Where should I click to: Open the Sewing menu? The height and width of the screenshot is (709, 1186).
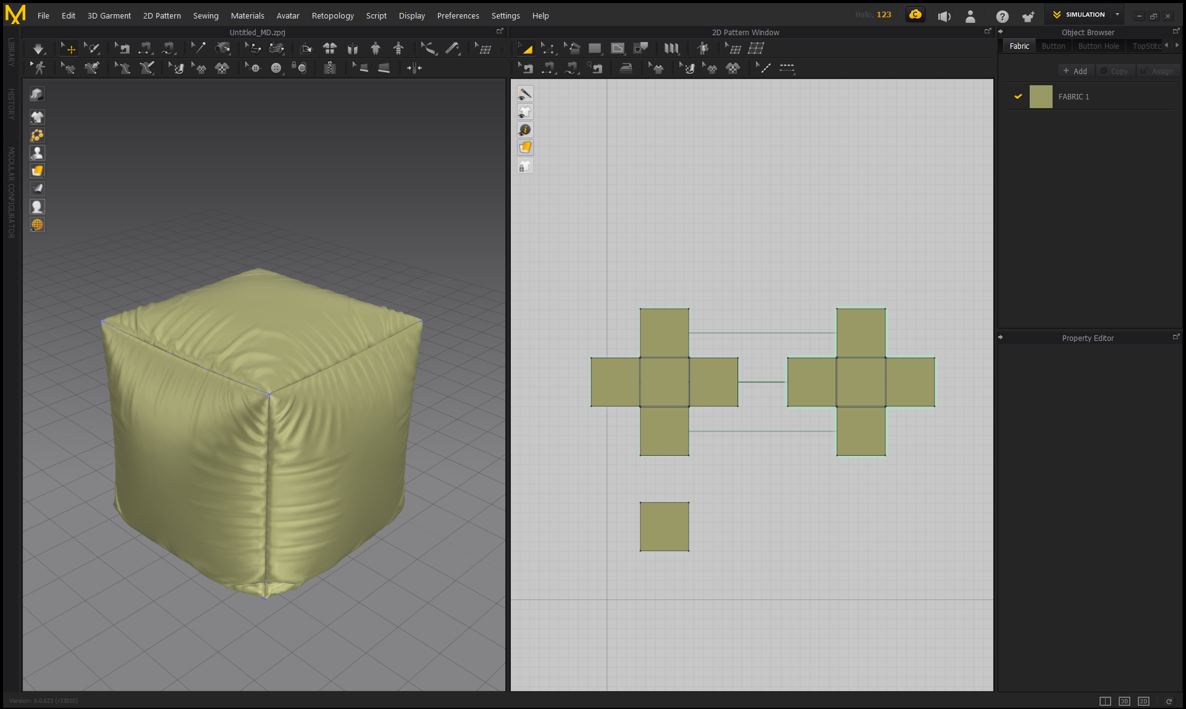pos(206,15)
